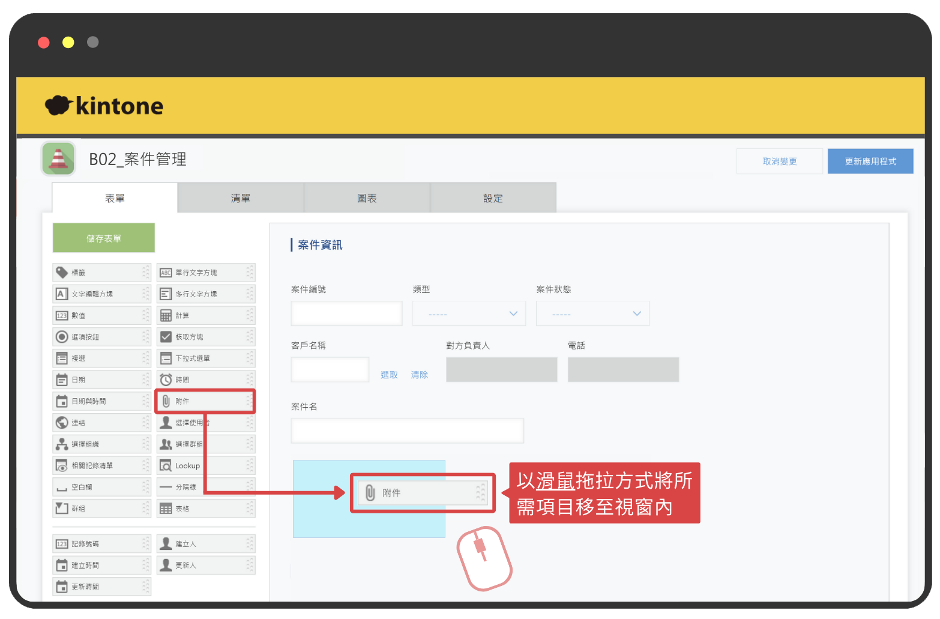This screenshot has width=940, height=619.
Task: Click the 選取 lookup link
Action: pos(389,375)
